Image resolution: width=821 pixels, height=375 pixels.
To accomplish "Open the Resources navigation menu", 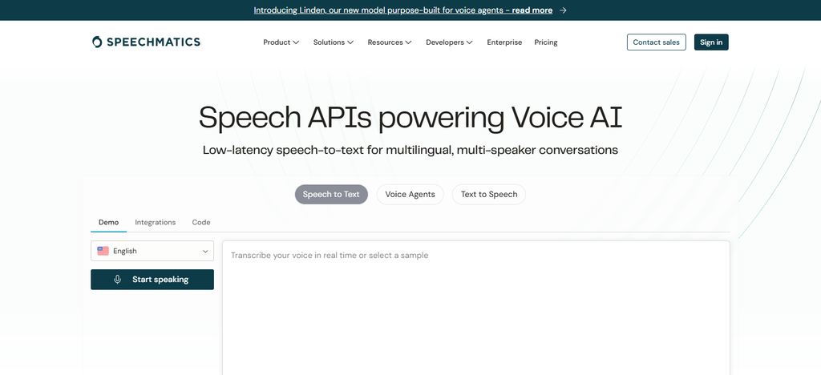I will point(390,42).
